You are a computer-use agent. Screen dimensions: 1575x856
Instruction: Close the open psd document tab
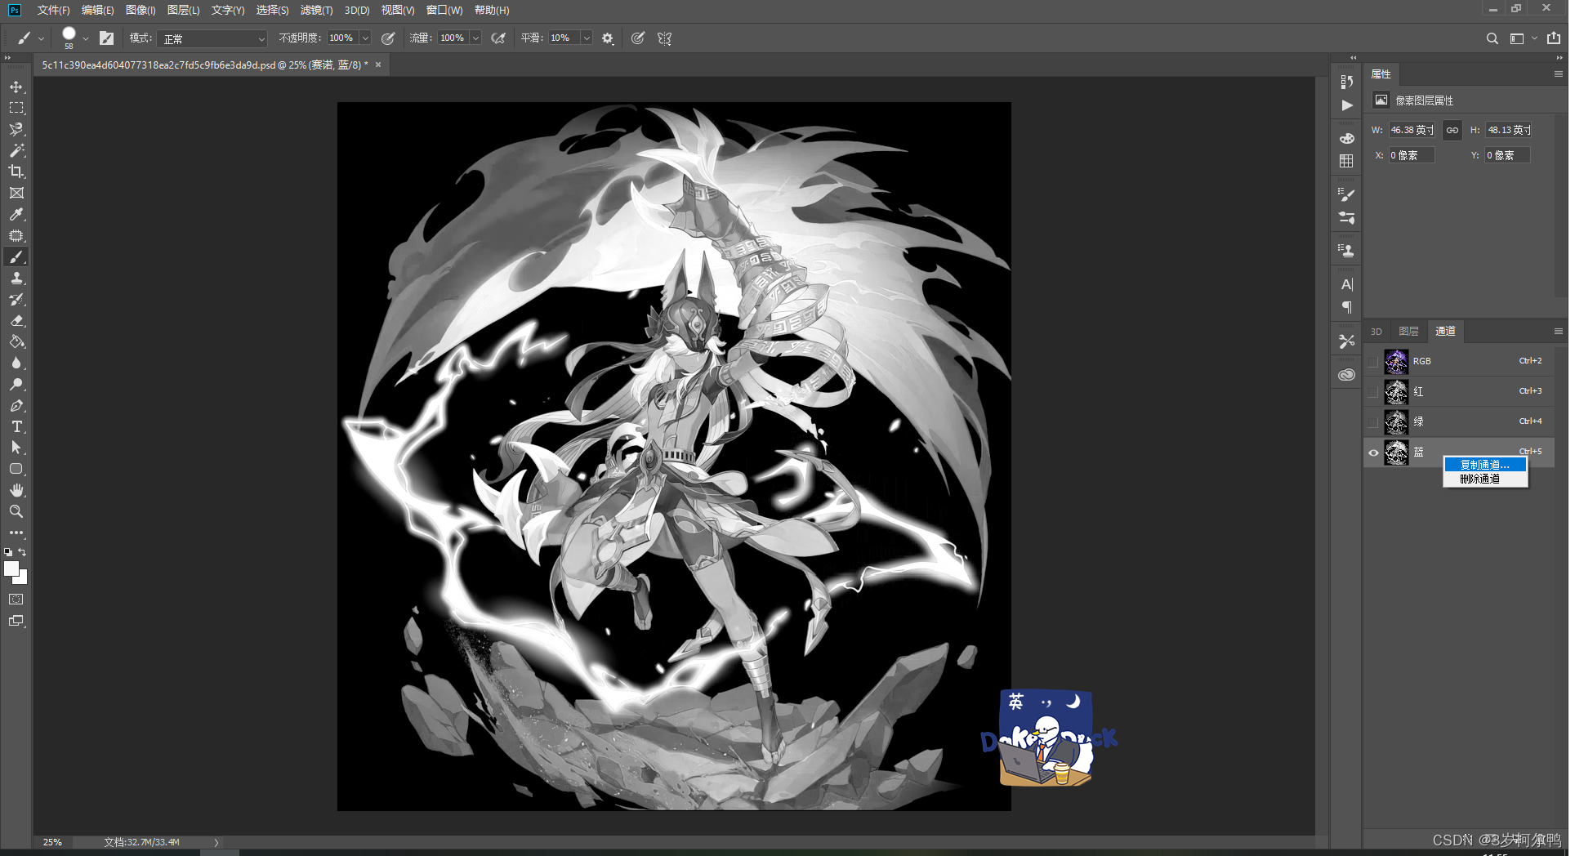(378, 65)
